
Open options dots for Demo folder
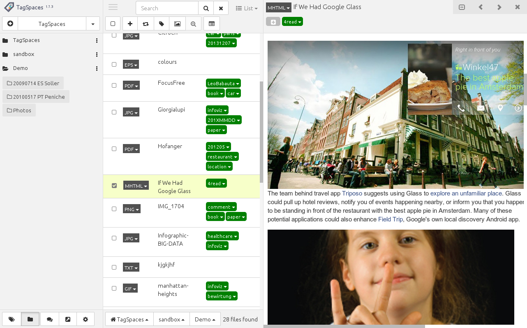[x=97, y=68]
